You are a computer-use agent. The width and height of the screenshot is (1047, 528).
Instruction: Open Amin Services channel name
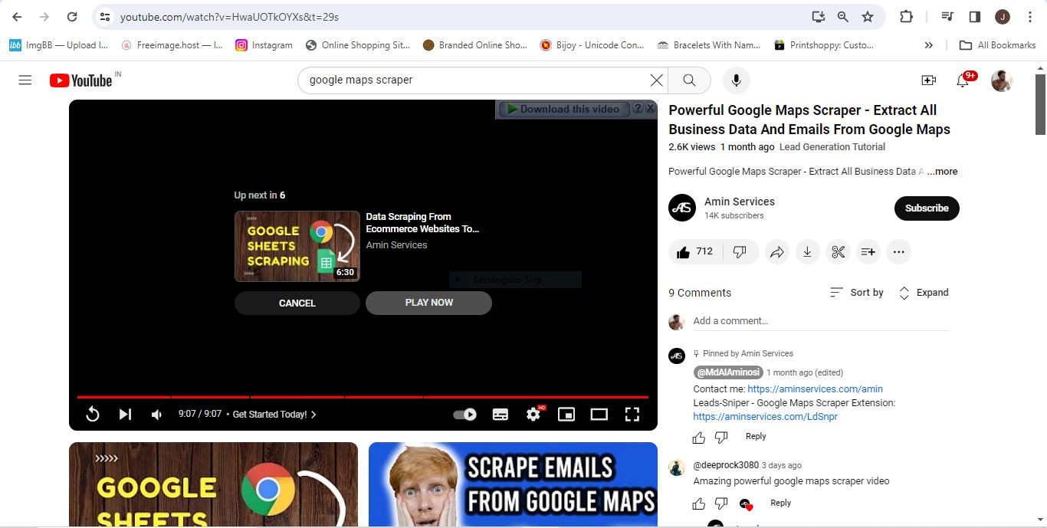740,202
